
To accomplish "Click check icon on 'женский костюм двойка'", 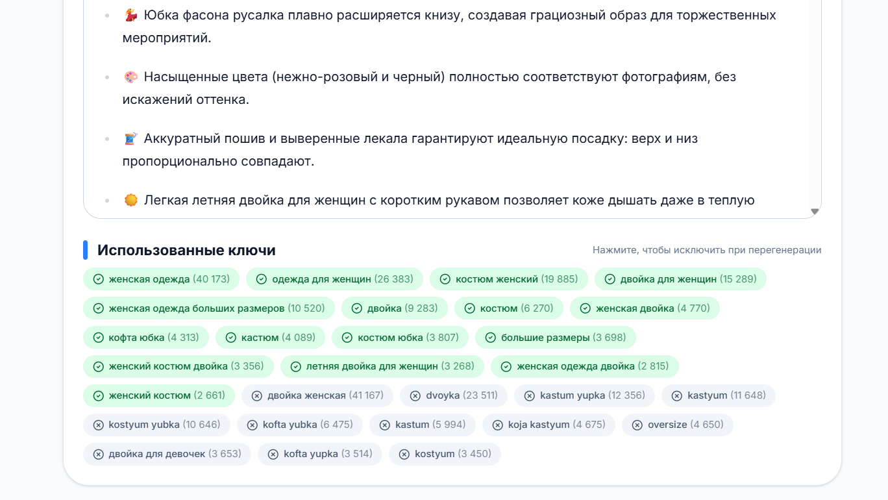I will click(x=99, y=366).
